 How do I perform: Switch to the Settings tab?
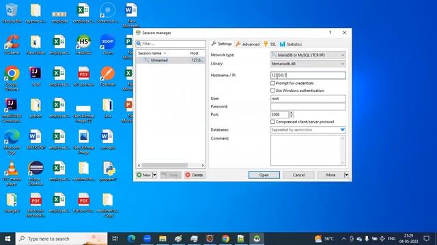point(221,44)
